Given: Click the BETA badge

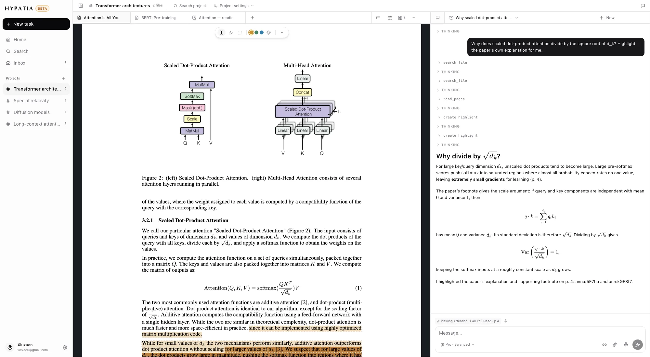Looking at the screenshot, I should 42,8.
